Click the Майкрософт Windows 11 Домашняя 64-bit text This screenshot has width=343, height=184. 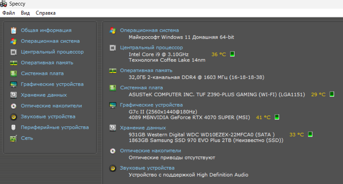181,37
